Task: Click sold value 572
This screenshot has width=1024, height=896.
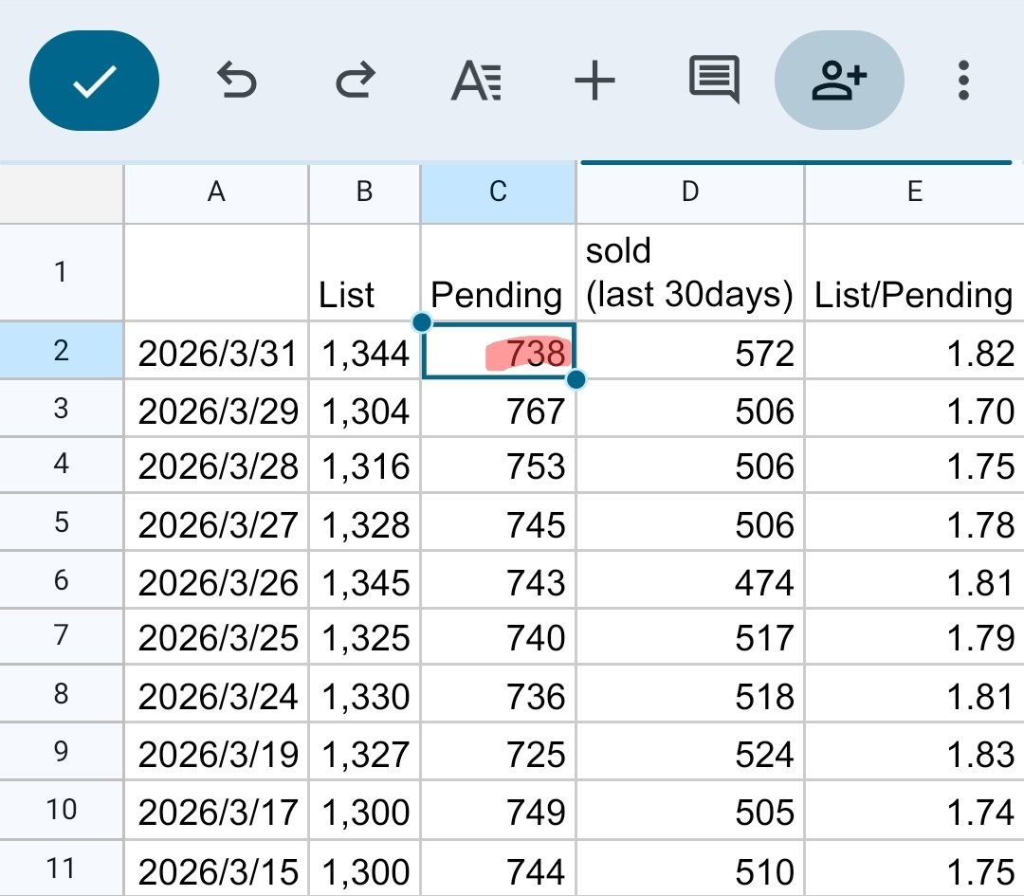Action: tap(690, 352)
